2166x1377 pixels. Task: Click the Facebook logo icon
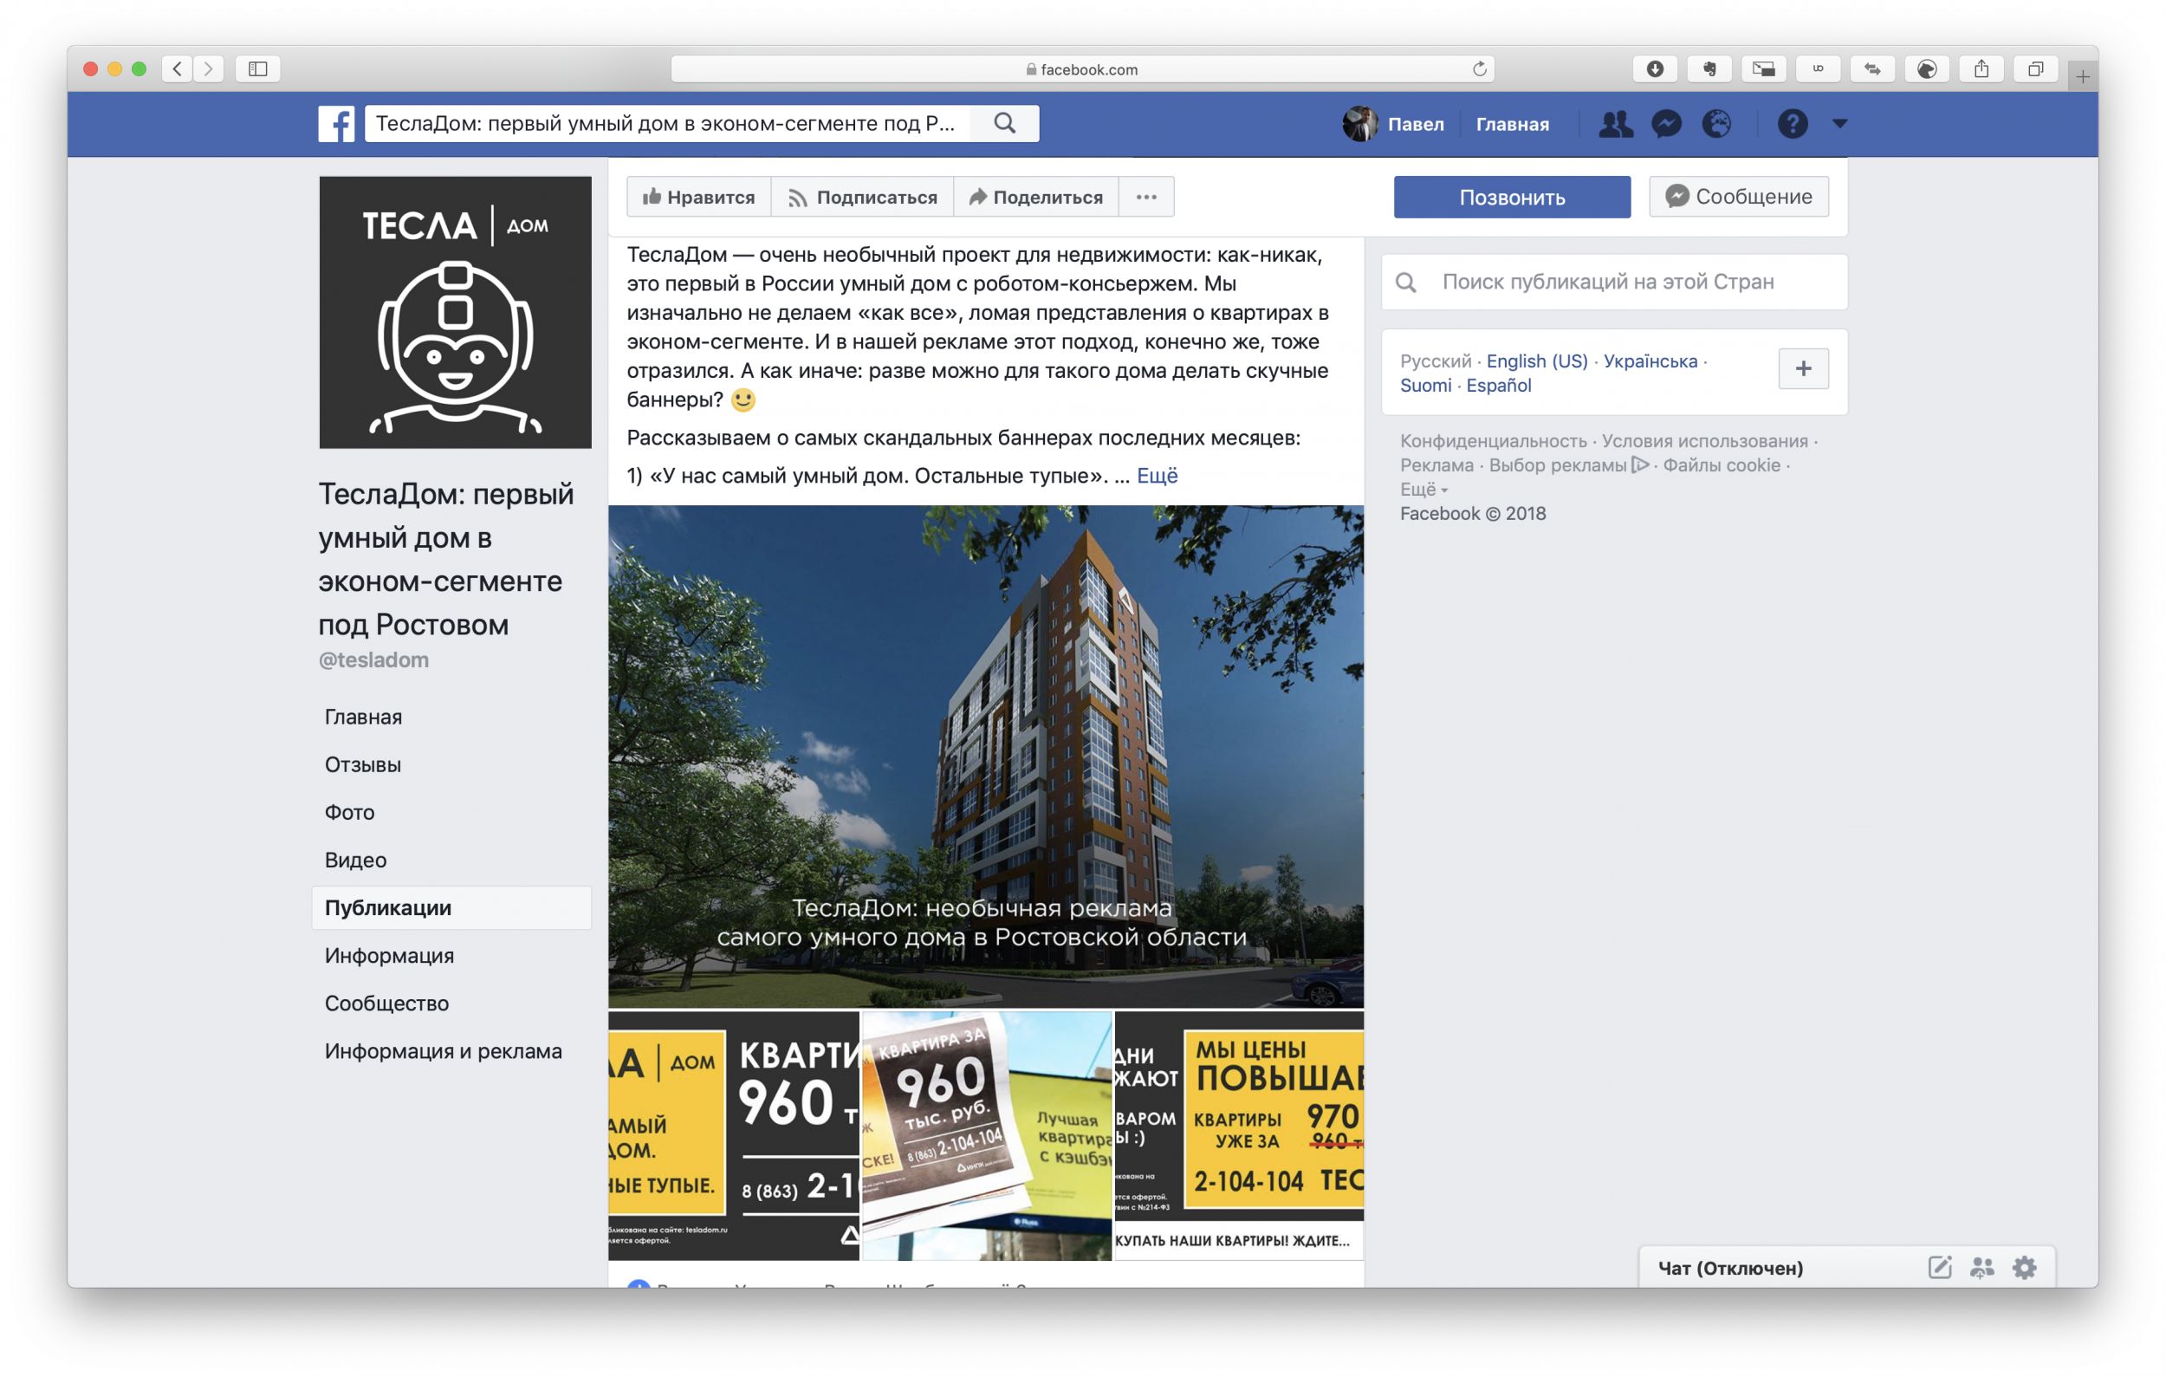click(x=336, y=123)
